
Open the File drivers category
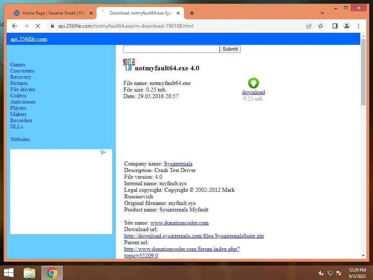[23, 89]
